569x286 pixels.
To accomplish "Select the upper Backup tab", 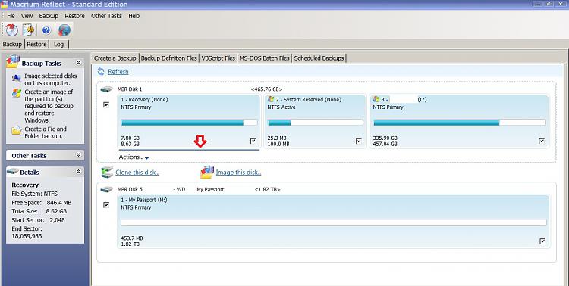I will pos(12,44).
